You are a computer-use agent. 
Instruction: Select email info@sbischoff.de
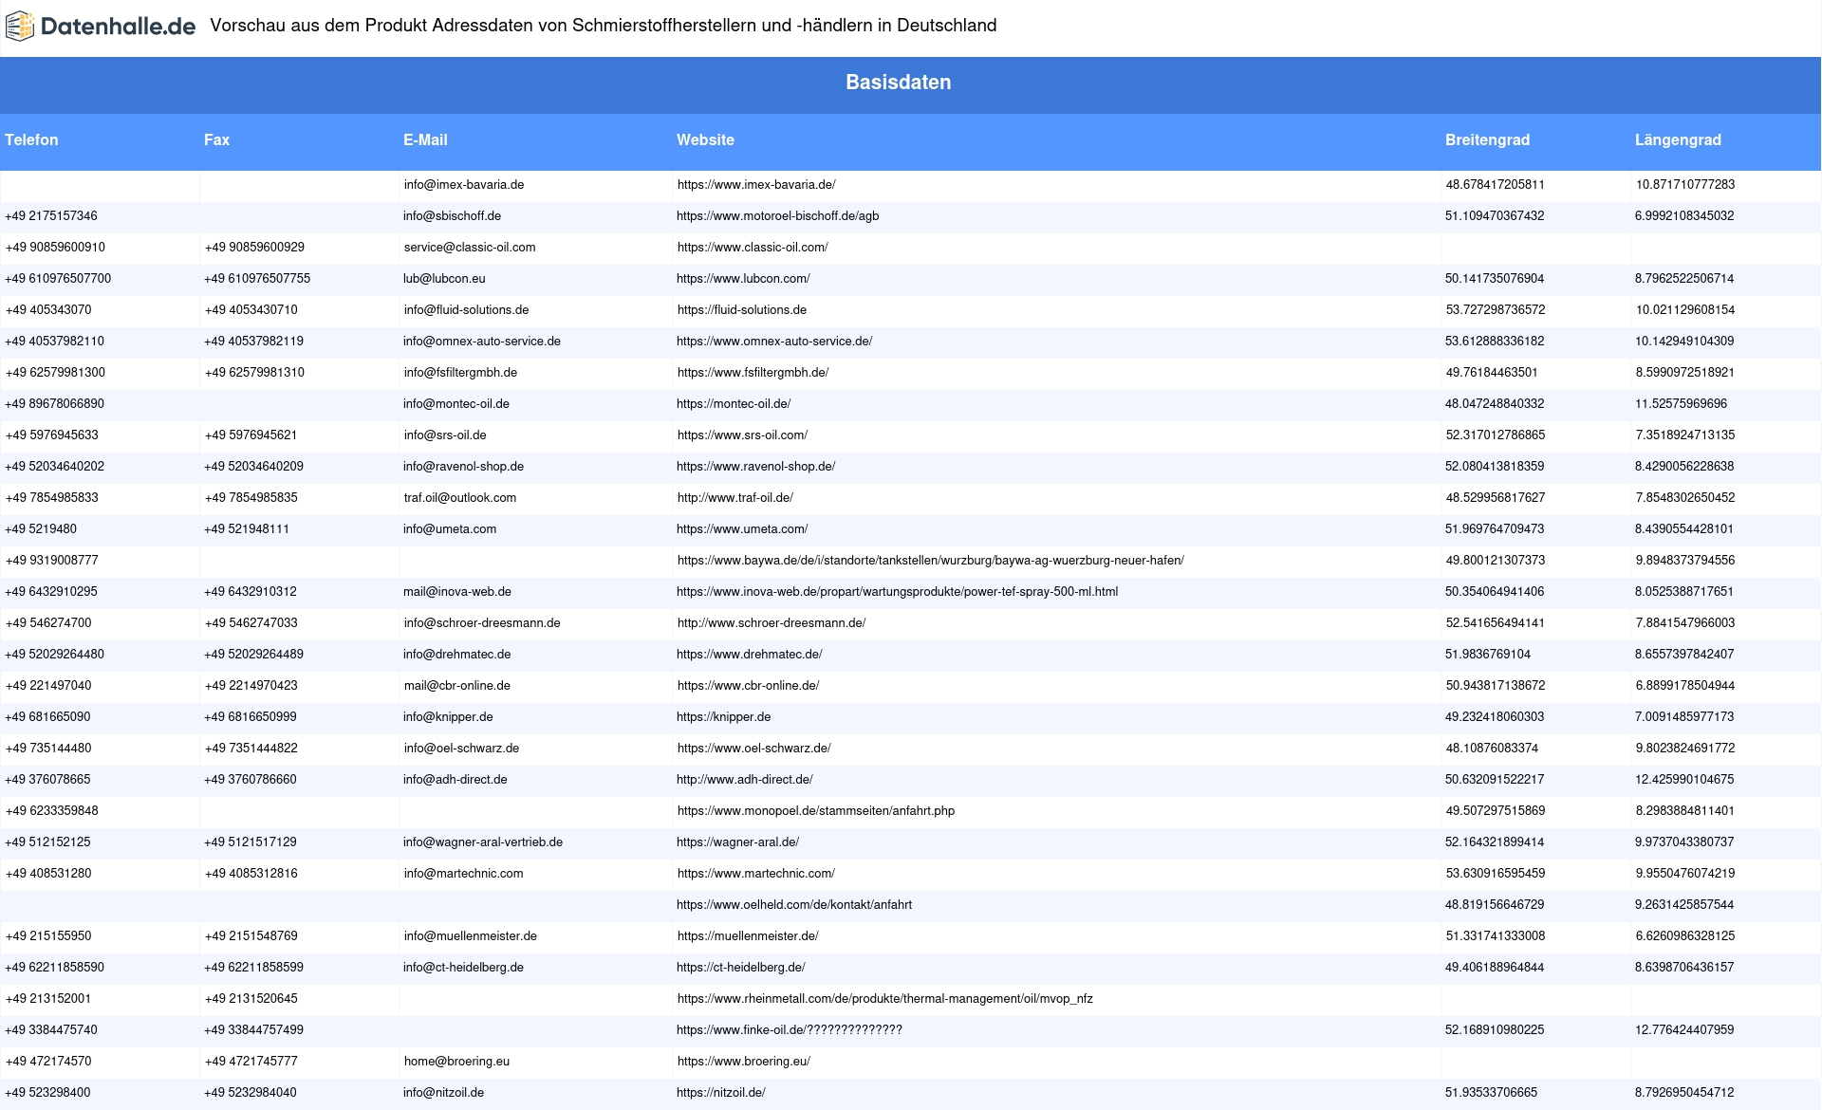point(452,216)
